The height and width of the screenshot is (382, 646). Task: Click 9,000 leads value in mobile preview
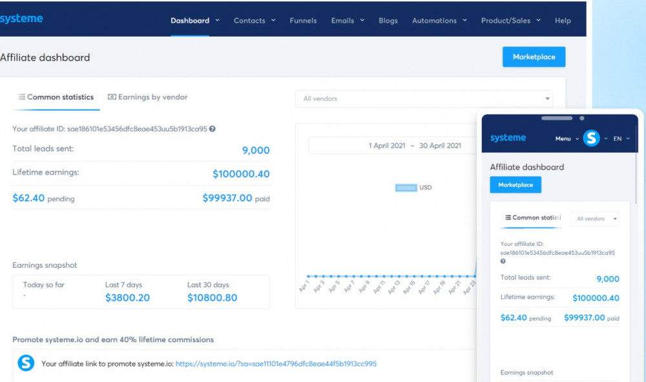pos(608,279)
